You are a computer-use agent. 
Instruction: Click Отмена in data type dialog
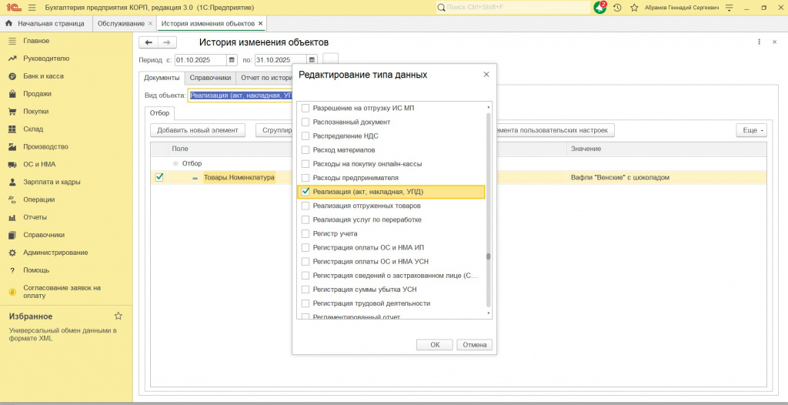coord(474,345)
